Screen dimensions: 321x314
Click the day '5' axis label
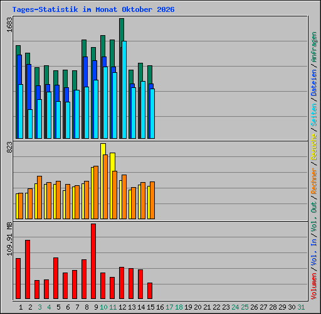(58, 307)
